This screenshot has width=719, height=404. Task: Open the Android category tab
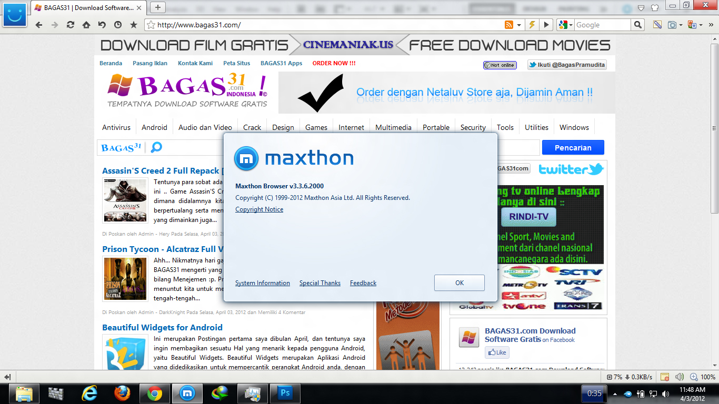[154, 127]
